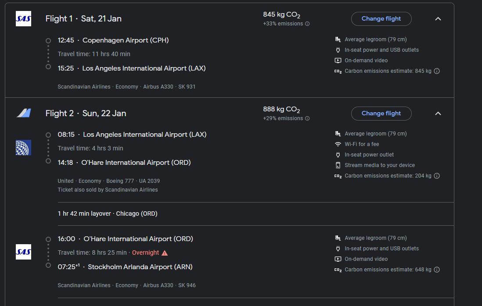Click the SAS airline logo for Flight 1
Image resolution: width=482 pixels, height=306 pixels.
(23, 19)
